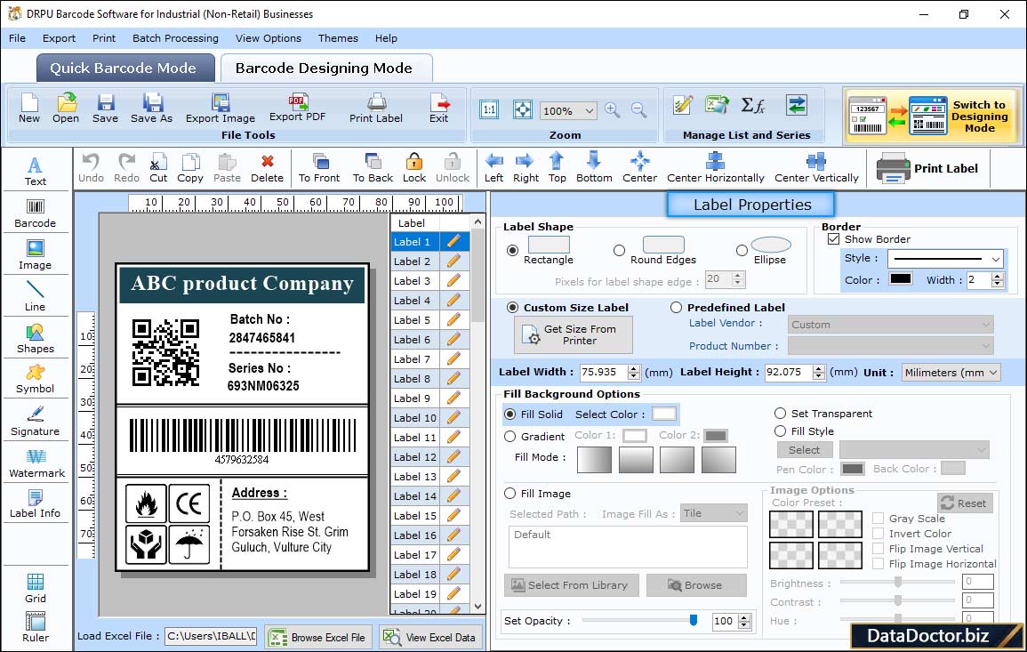This screenshot has width=1027, height=652.
Task: Select the Symbol tool in sidebar
Action: [x=36, y=379]
